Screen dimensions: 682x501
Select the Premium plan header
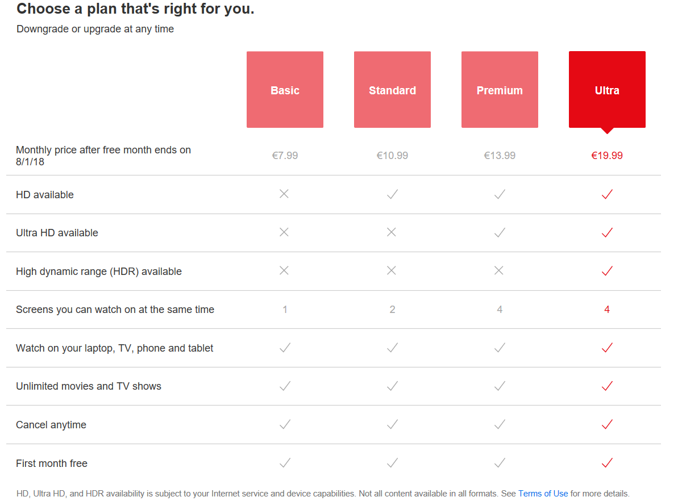pyautogui.click(x=500, y=89)
